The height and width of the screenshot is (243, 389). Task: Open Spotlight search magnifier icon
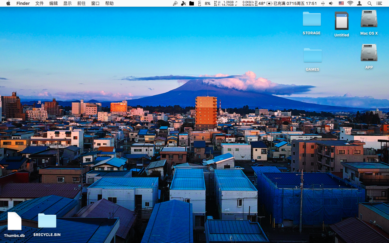pos(370,3)
